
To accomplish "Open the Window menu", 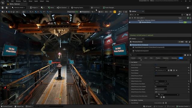I will [18, 1].
